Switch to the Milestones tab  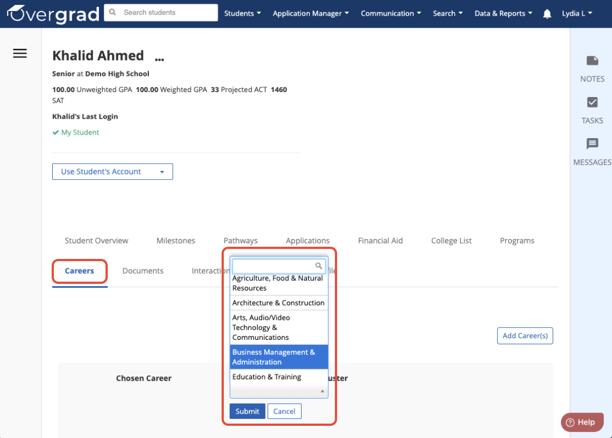[175, 241]
